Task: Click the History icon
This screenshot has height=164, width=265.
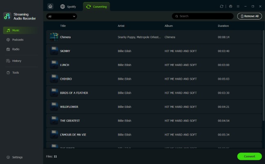Action: tap(8, 61)
